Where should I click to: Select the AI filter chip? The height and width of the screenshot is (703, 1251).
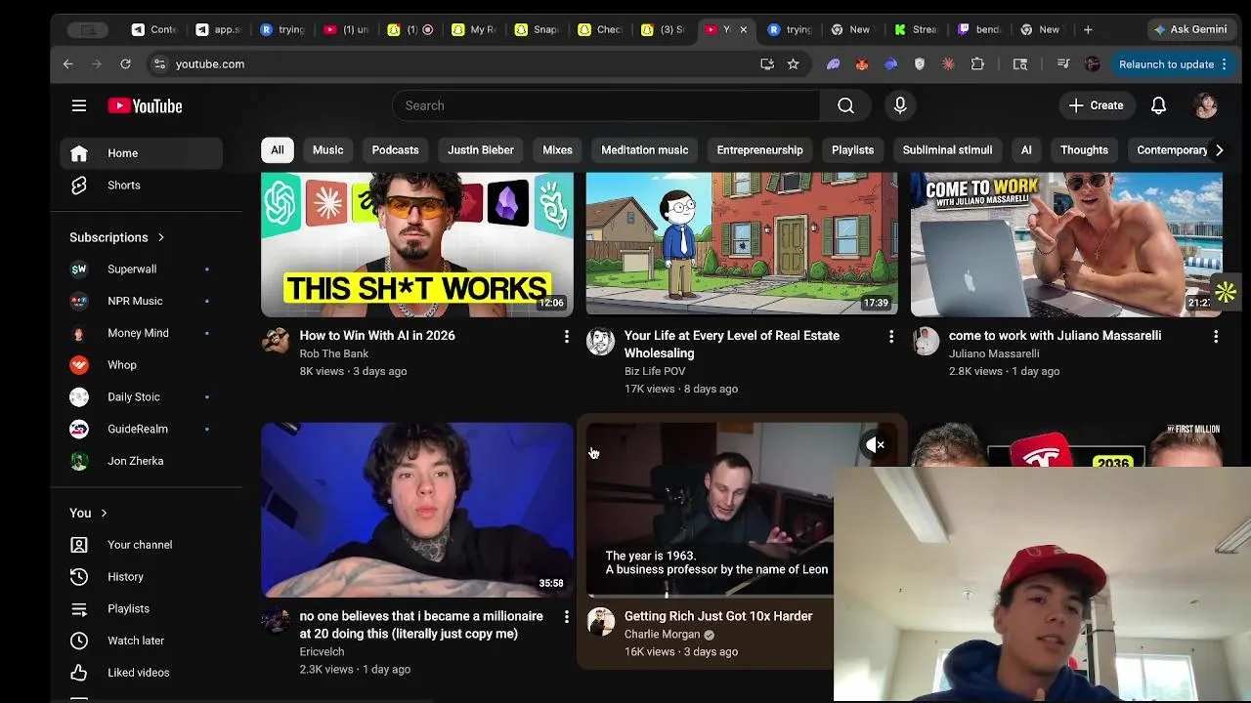[1026, 150]
